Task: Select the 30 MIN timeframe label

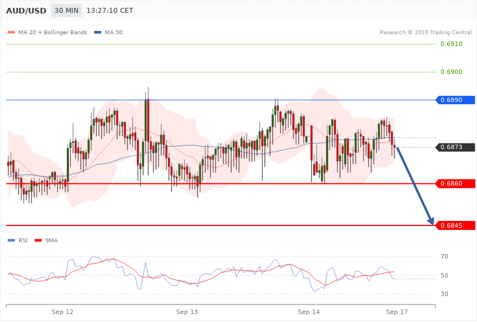Action: (x=66, y=11)
